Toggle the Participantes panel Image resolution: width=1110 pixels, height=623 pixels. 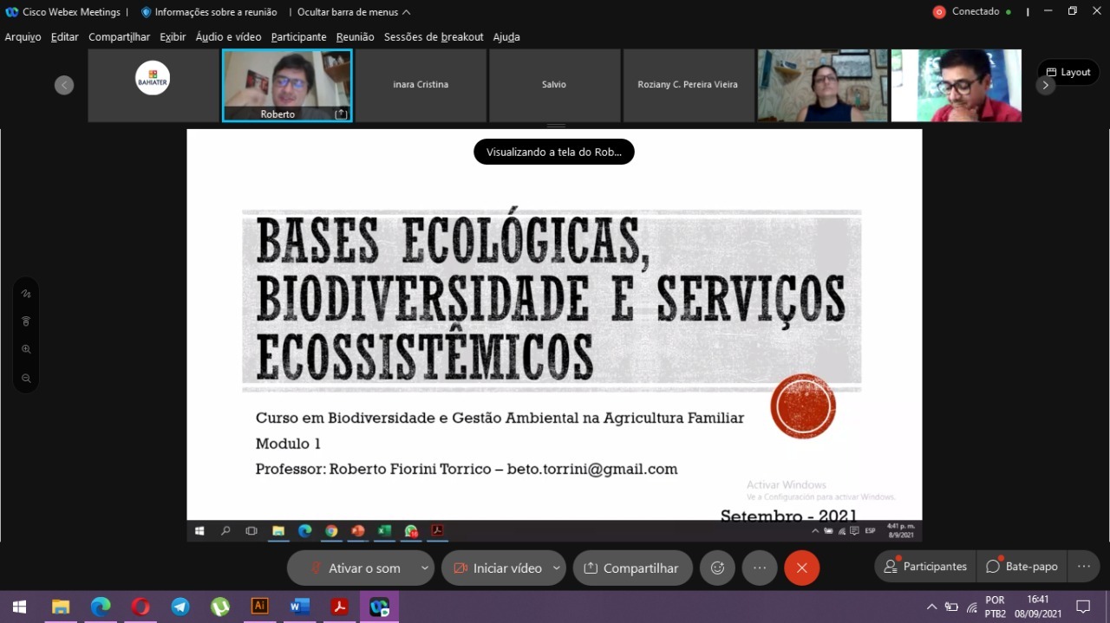[924, 567]
